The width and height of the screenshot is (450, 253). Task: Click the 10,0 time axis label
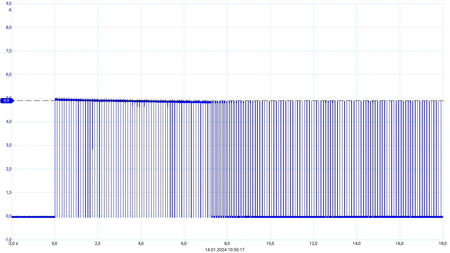(x=270, y=244)
